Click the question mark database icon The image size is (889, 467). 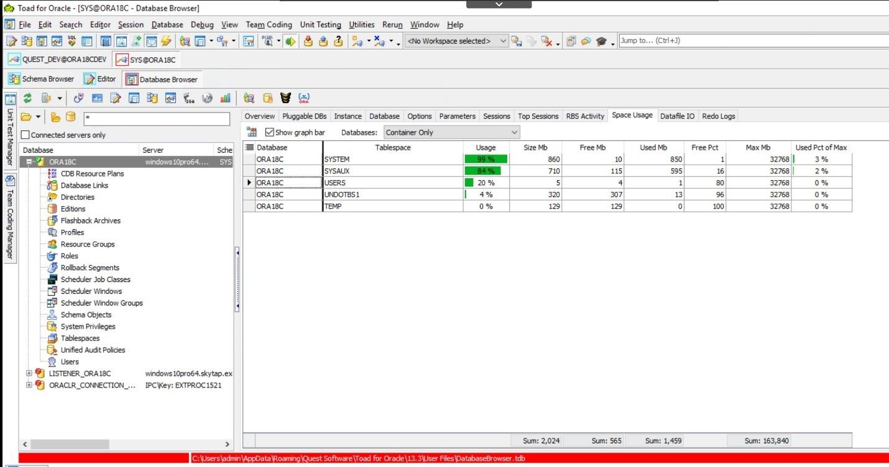click(338, 42)
